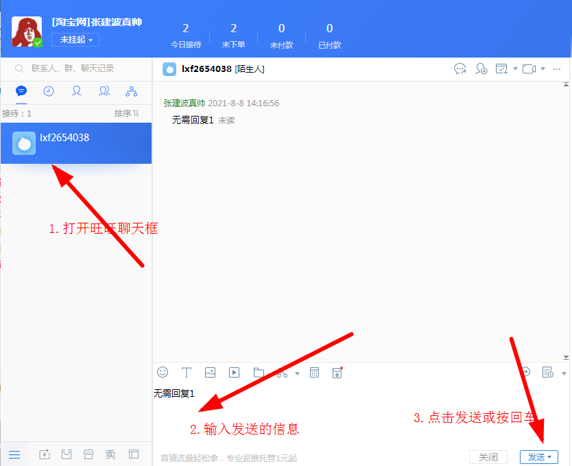This screenshot has height=466, width=572.
Task: Start a video call icon
Action: 529,69
